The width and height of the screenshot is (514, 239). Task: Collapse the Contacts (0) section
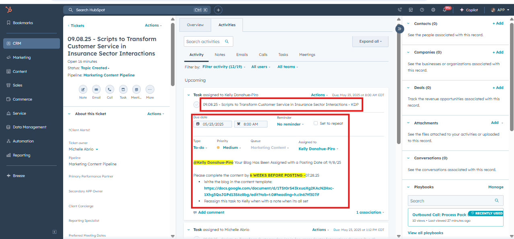pos(408,24)
